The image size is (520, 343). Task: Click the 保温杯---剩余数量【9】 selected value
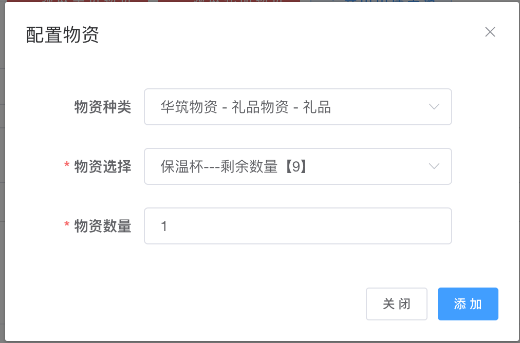pos(234,166)
